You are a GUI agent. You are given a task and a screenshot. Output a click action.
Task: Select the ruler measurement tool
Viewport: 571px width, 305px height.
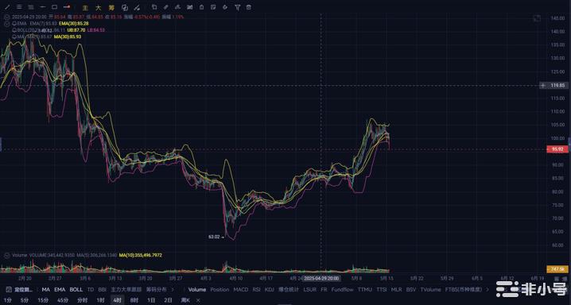(166, 7)
